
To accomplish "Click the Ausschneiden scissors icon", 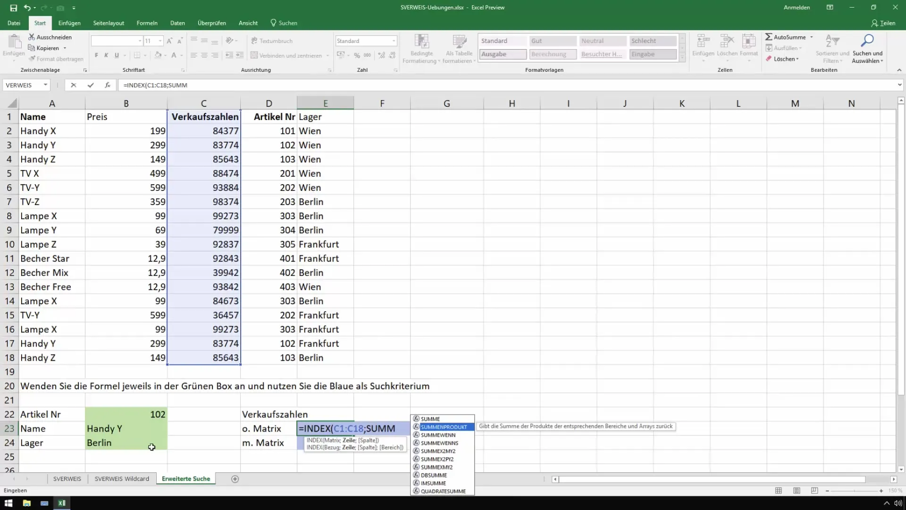I will (x=32, y=37).
